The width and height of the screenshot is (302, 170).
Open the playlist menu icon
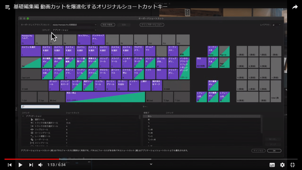pyautogui.click(x=8, y=7)
